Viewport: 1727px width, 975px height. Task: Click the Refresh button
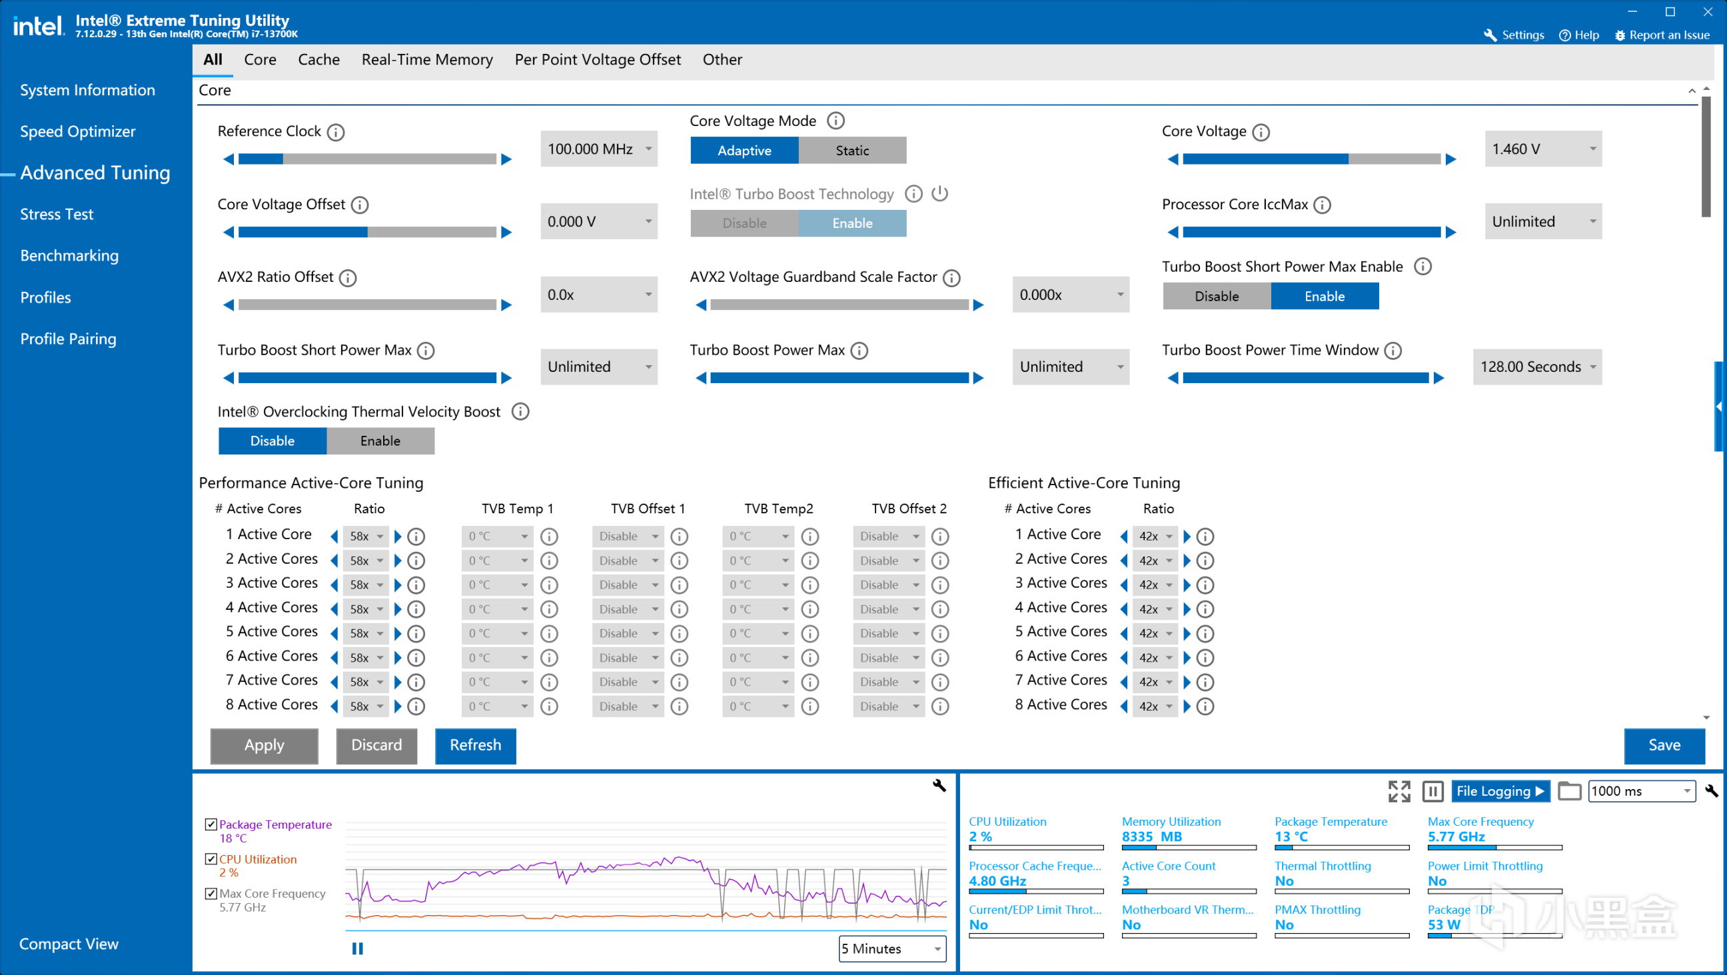[475, 745]
